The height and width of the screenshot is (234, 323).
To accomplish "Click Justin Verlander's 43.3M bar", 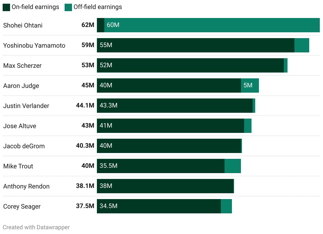I will (x=175, y=106).
